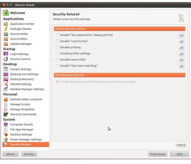Toggle Disable save to disk checkbox
The image size is (191, 164).
[x=57, y=60]
